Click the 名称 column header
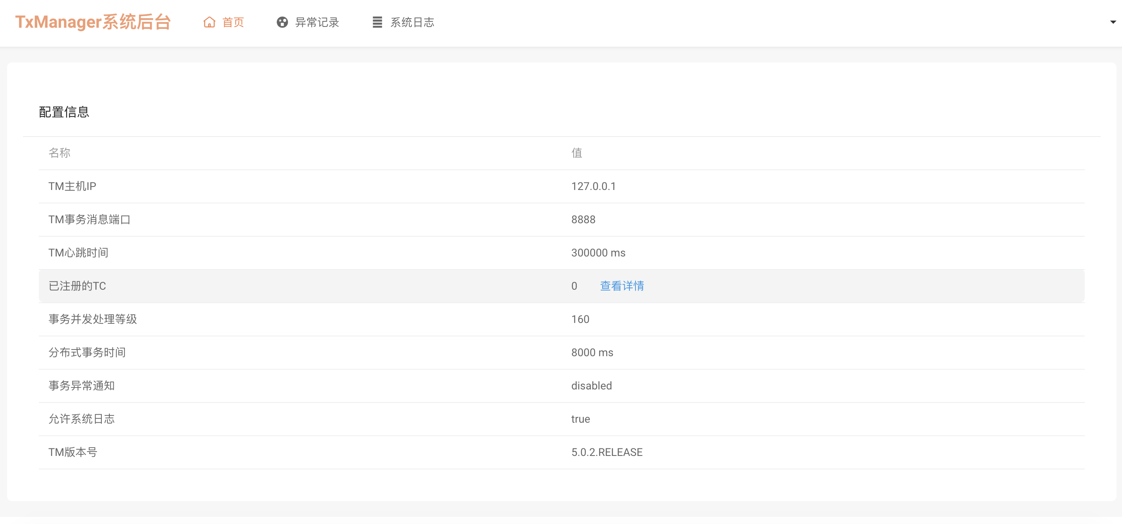 pyautogui.click(x=59, y=153)
